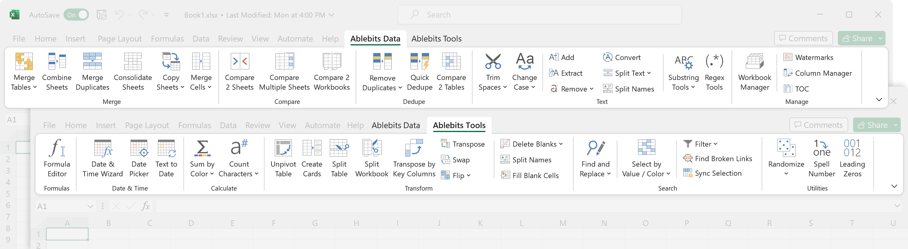Image resolution: width=908 pixels, height=249 pixels.
Task: Click the top Comments button
Action: point(803,38)
